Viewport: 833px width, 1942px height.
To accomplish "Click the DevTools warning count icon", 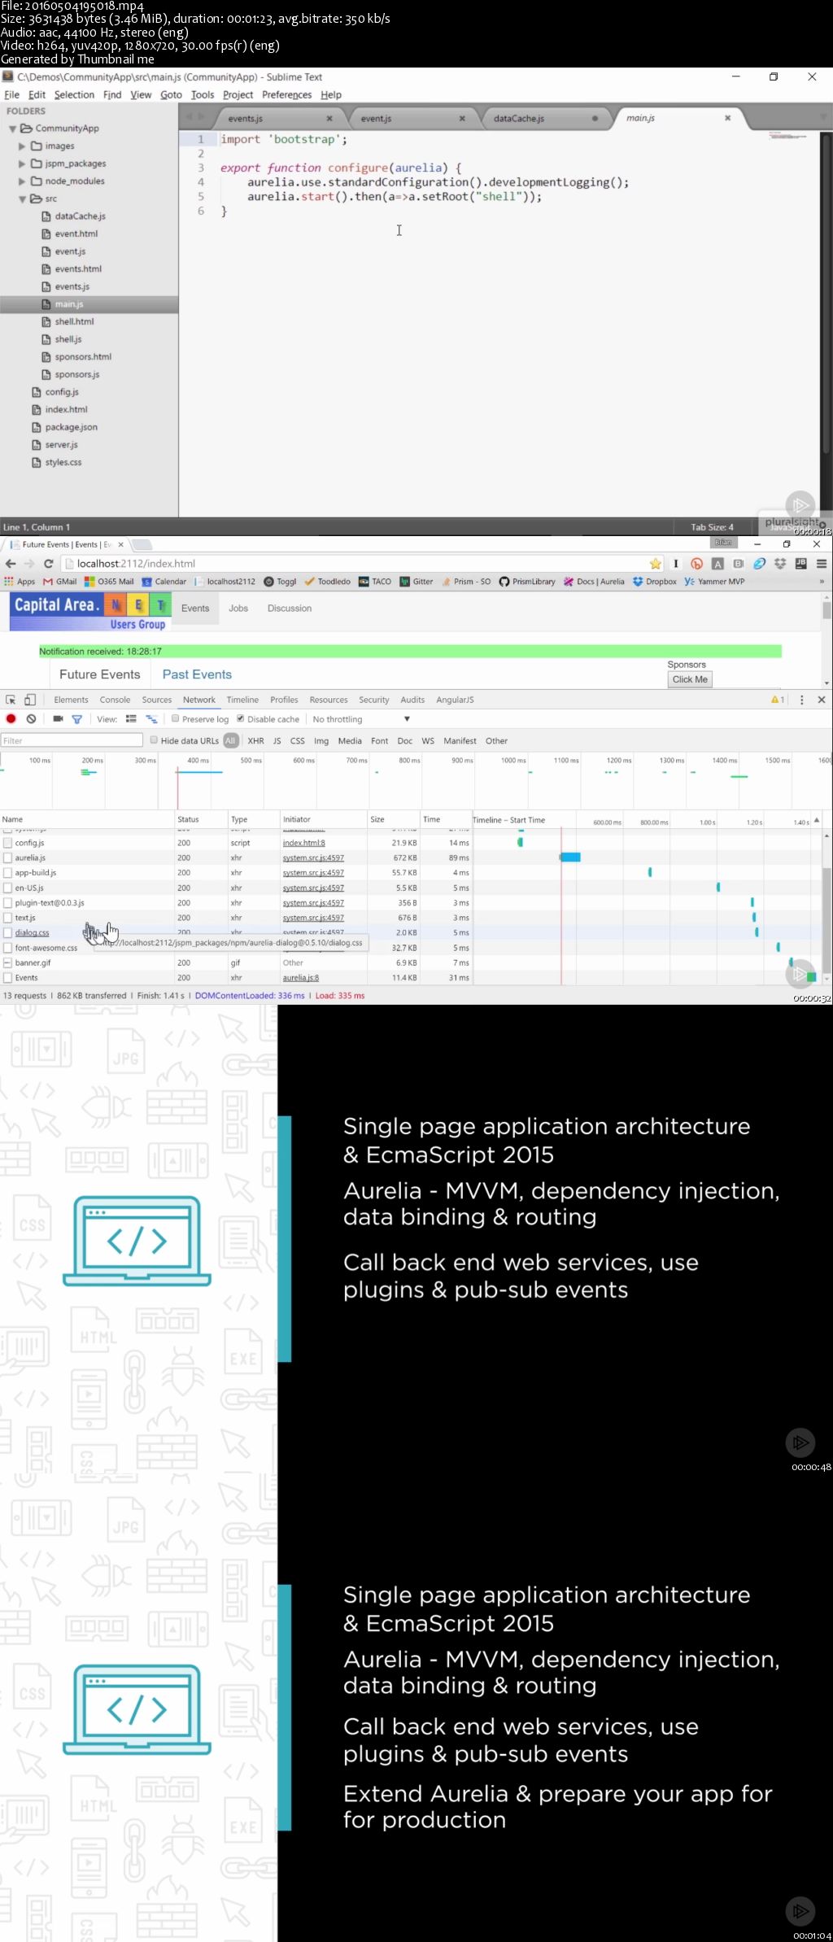I will 778,700.
